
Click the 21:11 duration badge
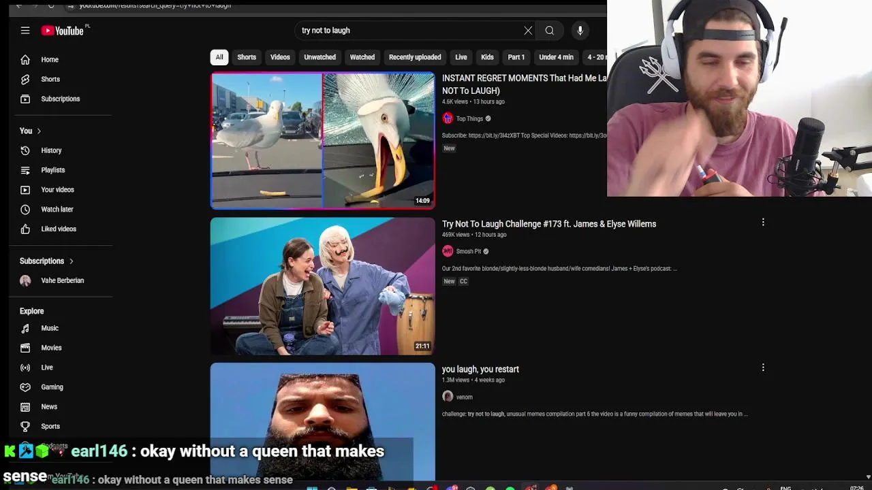pos(422,346)
